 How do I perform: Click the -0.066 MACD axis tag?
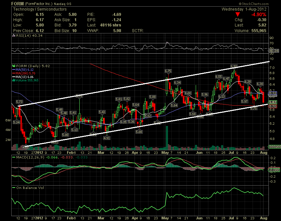[274, 170]
